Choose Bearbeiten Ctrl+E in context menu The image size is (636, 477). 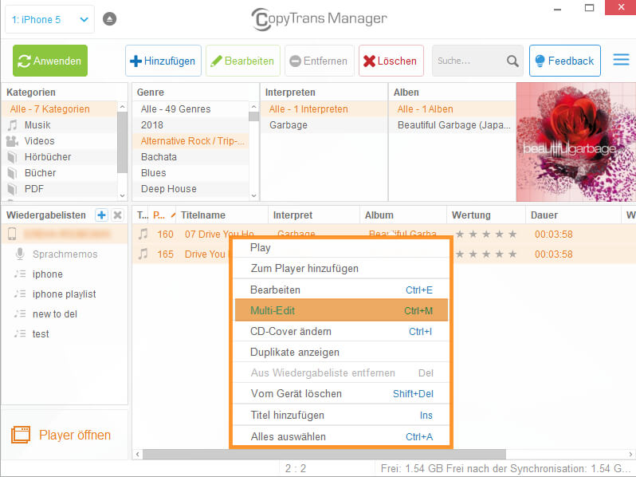click(x=341, y=290)
